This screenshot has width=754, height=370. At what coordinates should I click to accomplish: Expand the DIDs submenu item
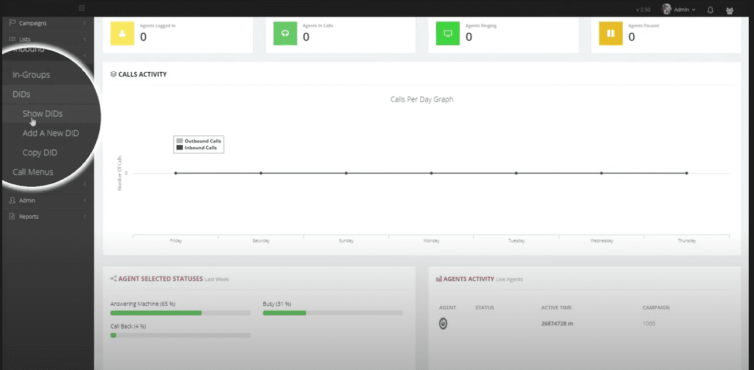(22, 94)
